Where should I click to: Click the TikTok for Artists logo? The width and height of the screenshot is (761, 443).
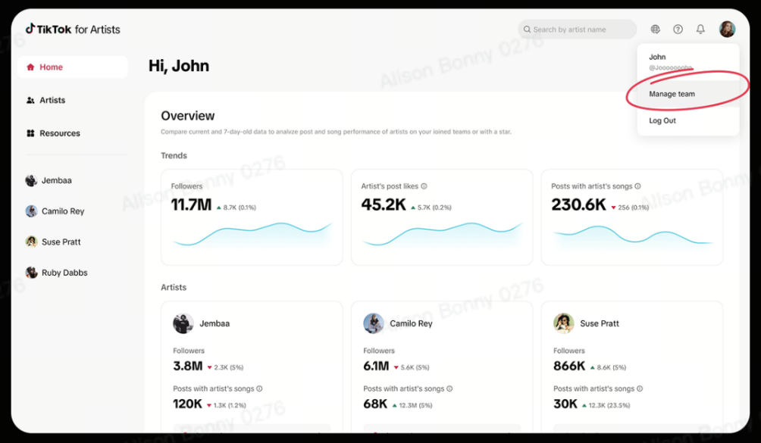[73, 30]
